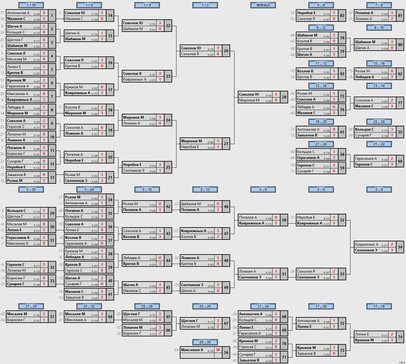Click Крюков М in match 74
Viewport: 406px width, 364px height.
pyautogui.click(x=364, y=340)
